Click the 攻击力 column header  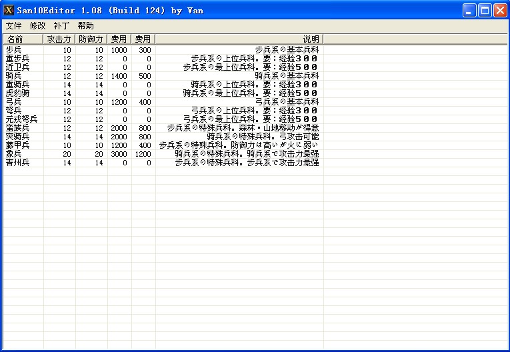(x=59, y=39)
